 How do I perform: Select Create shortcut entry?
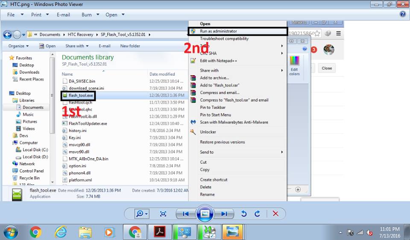click(214, 180)
